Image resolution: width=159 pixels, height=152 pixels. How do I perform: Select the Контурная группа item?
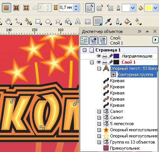point(137,74)
